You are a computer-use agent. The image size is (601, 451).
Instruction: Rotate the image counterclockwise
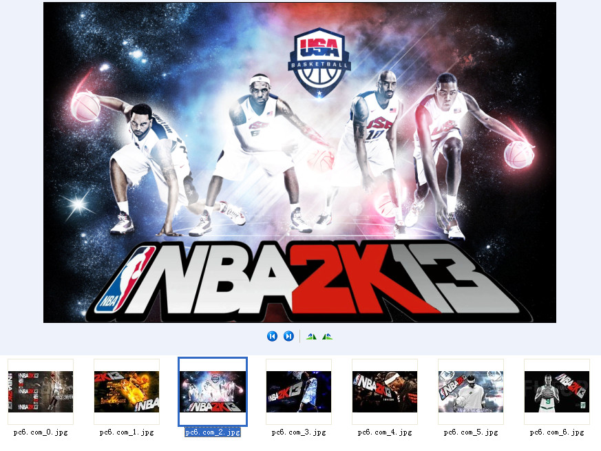311,336
